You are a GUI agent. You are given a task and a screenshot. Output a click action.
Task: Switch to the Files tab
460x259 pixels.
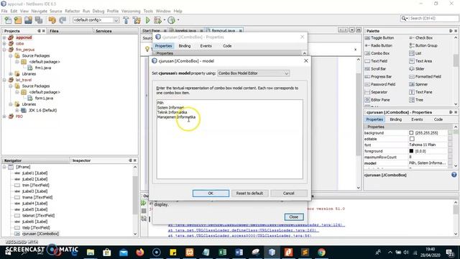54,31
